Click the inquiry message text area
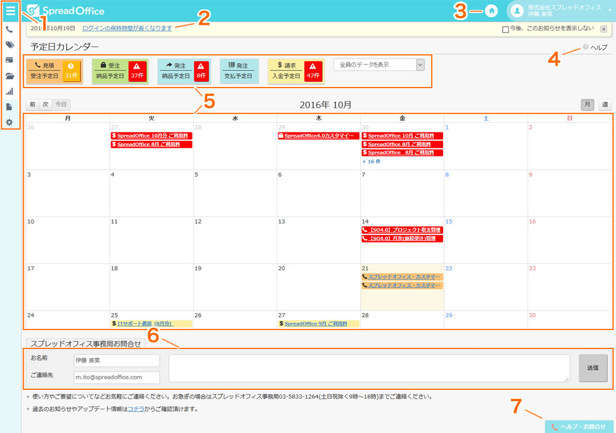Image resolution: width=616 pixels, height=433 pixels. (369, 369)
